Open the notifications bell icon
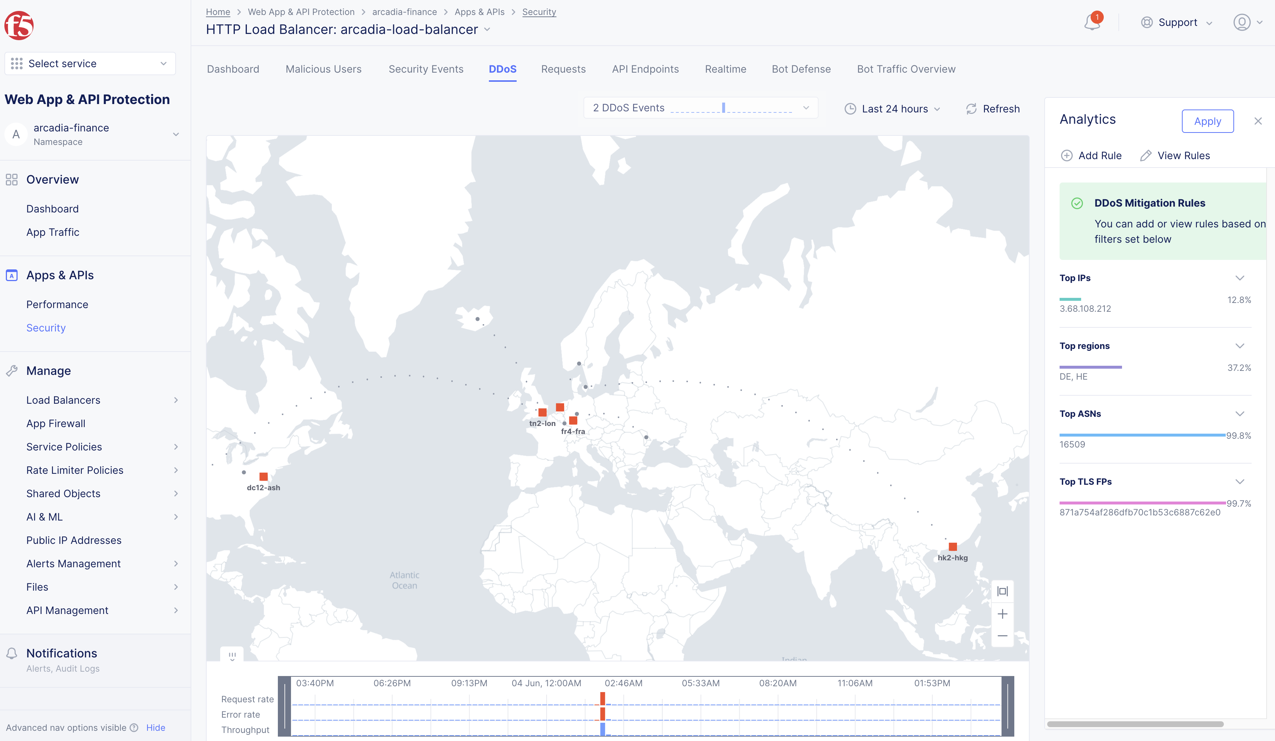Viewport: 1275px width, 741px height. click(x=1092, y=23)
